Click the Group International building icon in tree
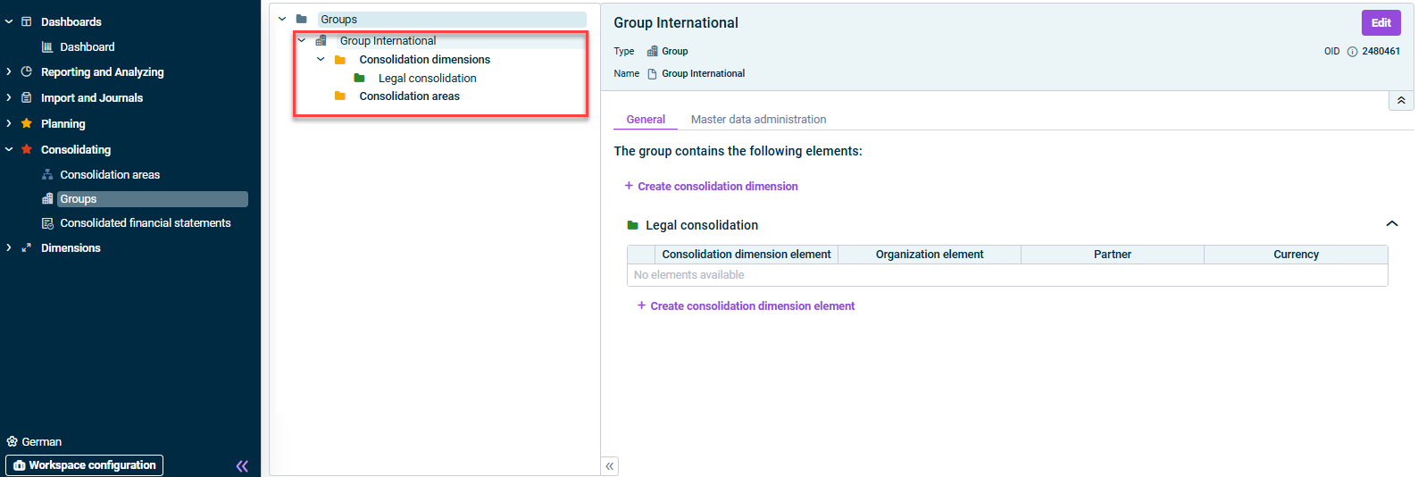The image size is (1418, 477). click(x=321, y=40)
